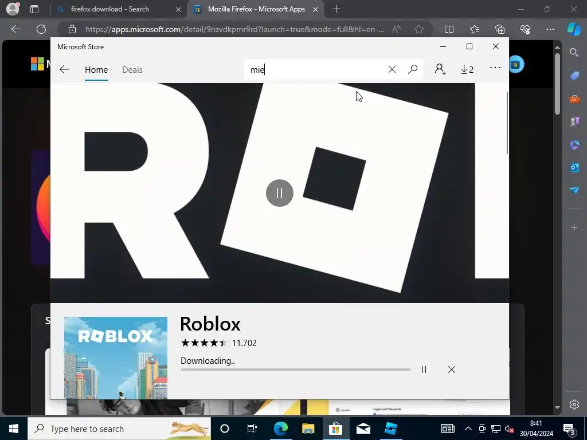
Task: Click the taskbar Type here to search box
Action: coord(119,429)
